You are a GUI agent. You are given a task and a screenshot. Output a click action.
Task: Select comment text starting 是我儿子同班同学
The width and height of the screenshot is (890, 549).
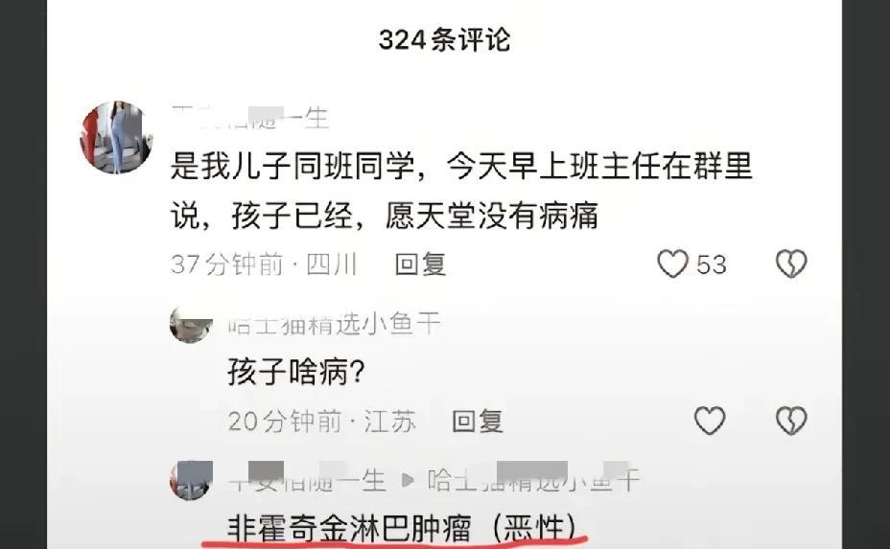point(461,191)
